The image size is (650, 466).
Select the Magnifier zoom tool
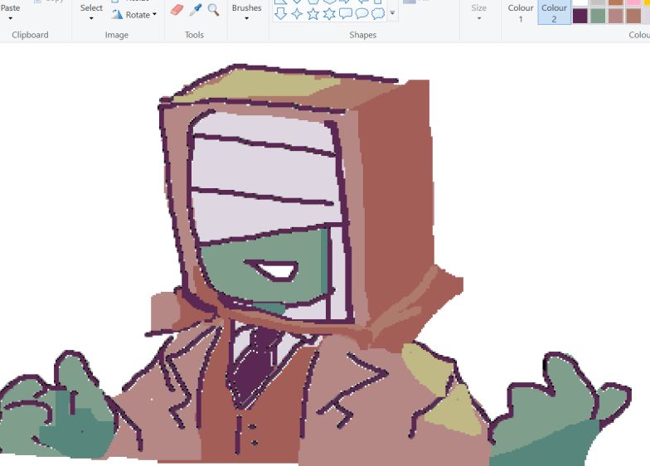[x=213, y=10]
